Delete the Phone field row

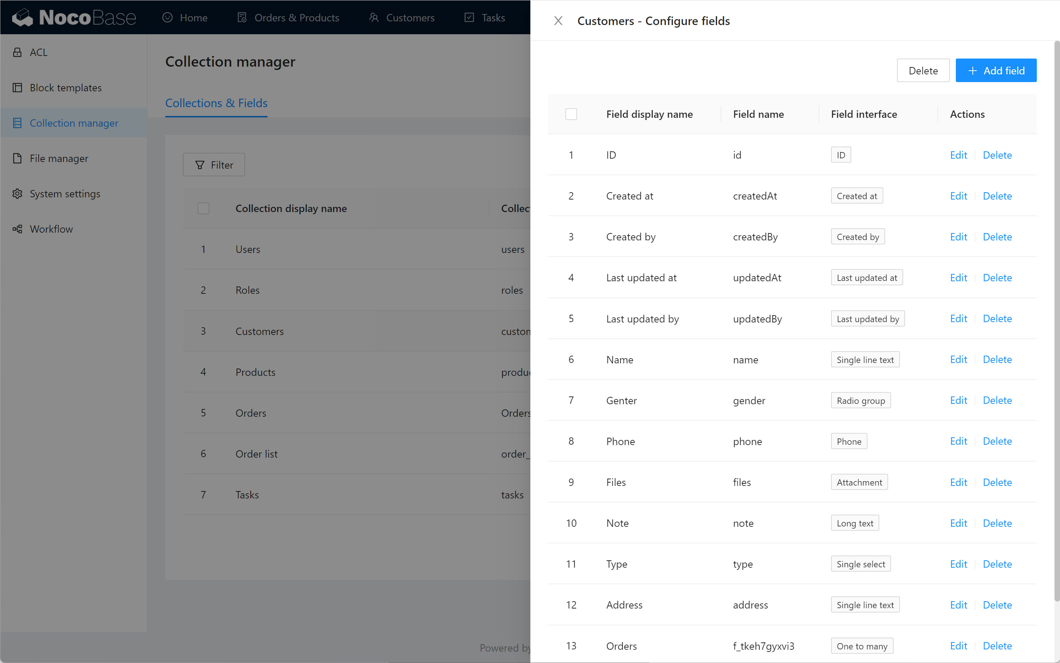(997, 441)
